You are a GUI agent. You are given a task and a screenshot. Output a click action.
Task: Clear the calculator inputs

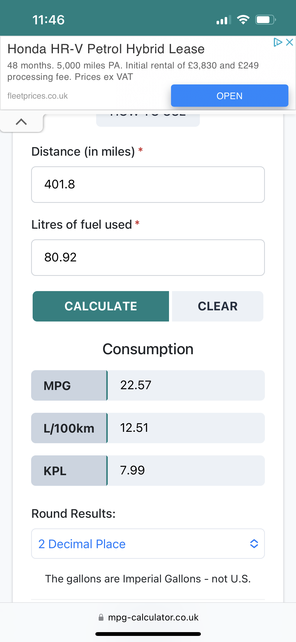point(218,306)
